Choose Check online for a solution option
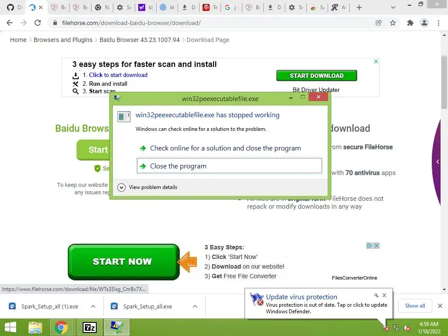The image size is (448, 336). pos(229,148)
